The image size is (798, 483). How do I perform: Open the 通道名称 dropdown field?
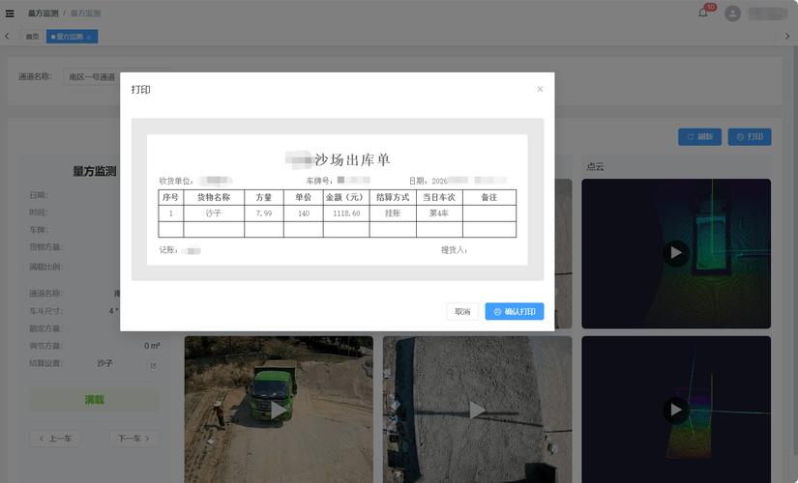click(x=92, y=76)
